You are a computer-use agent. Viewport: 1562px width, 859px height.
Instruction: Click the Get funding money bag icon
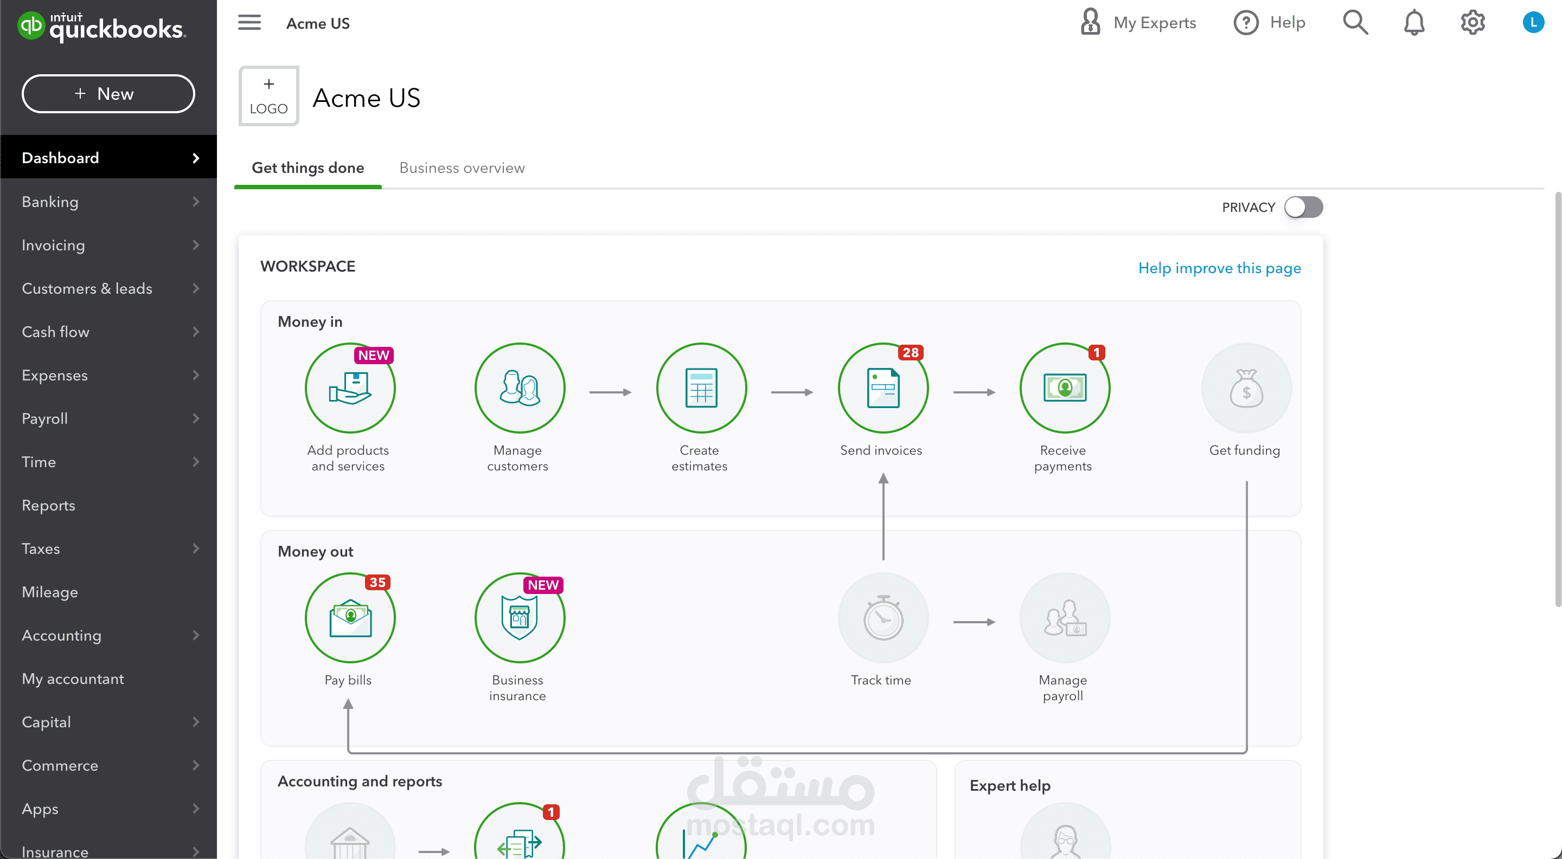tap(1245, 387)
